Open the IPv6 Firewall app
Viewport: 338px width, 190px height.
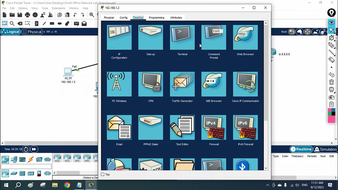(245, 127)
